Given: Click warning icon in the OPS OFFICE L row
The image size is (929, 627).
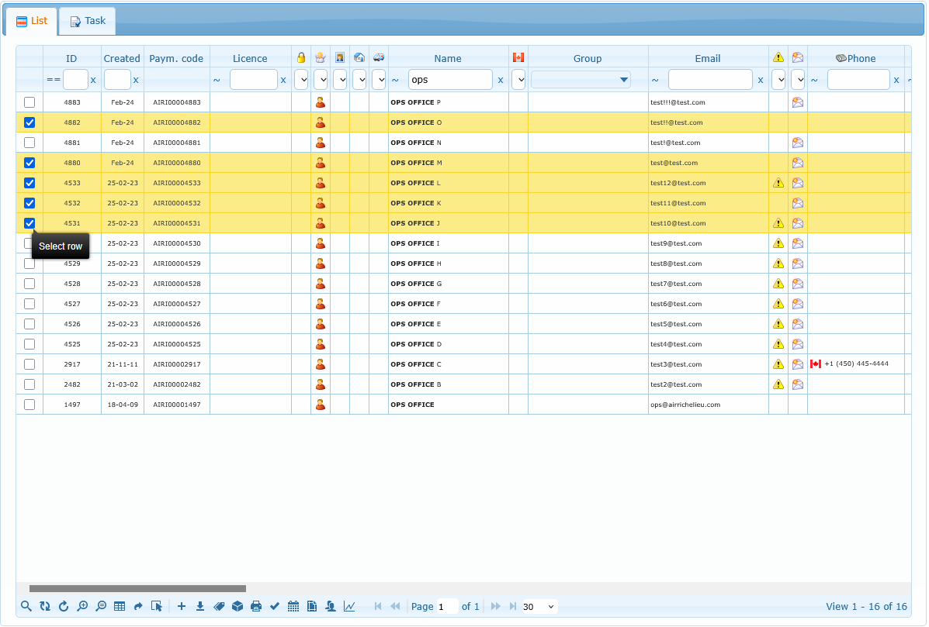Looking at the screenshot, I should tap(778, 183).
